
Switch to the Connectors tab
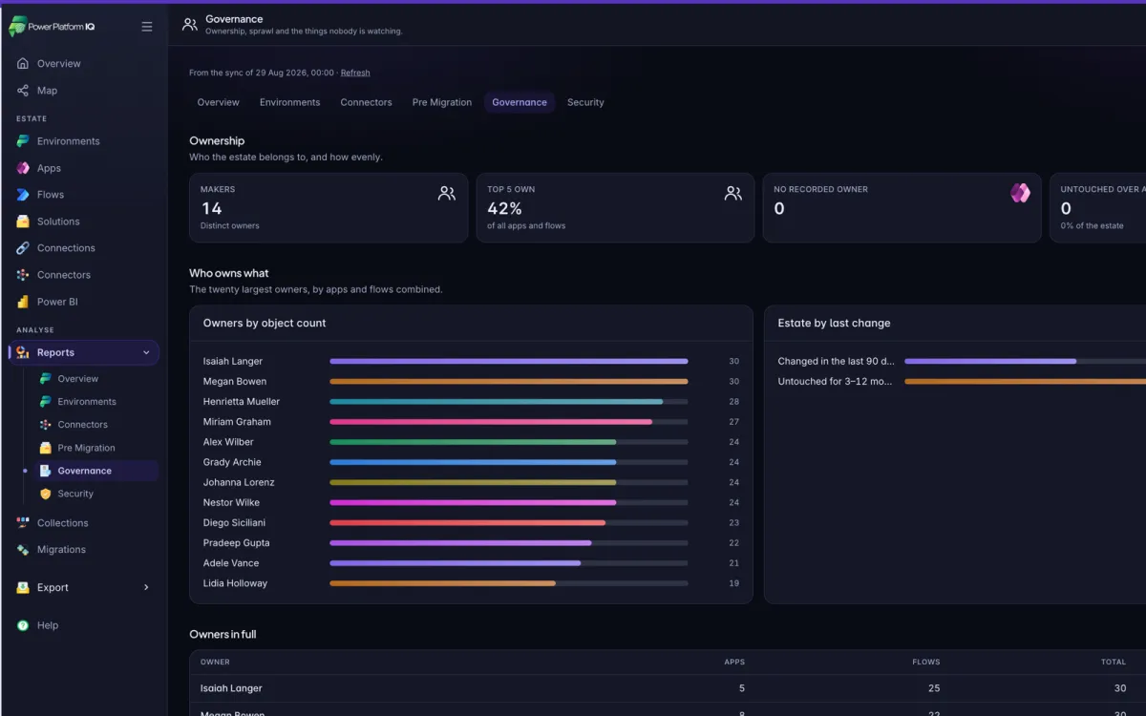(x=366, y=102)
